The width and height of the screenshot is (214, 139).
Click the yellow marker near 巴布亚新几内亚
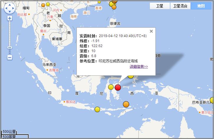tap(212, 100)
